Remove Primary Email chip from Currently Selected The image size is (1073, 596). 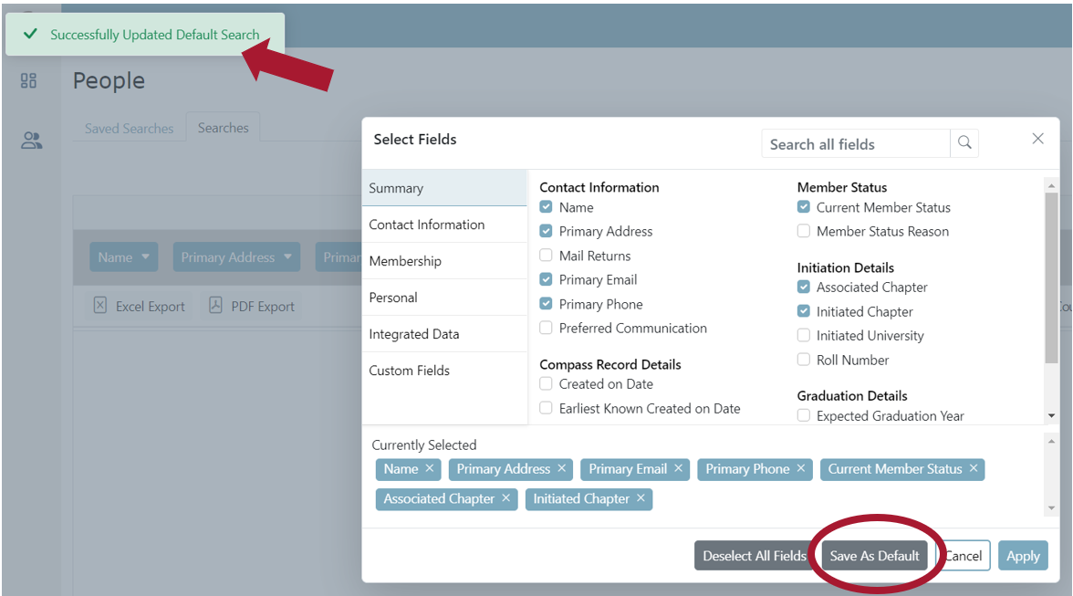click(678, 468)
